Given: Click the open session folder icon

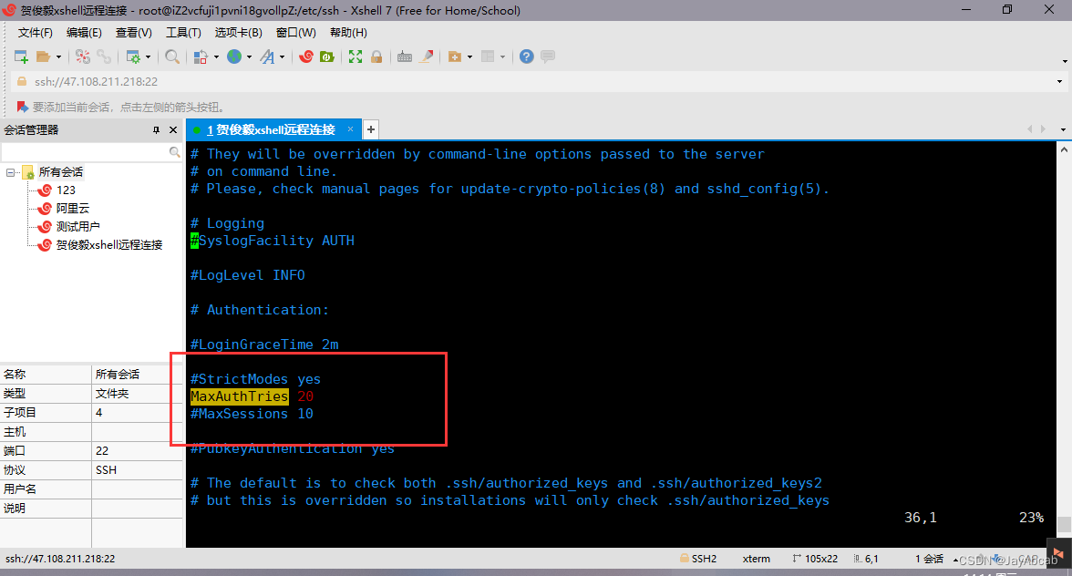Looking at the screenshot, I should coord(44,57).
